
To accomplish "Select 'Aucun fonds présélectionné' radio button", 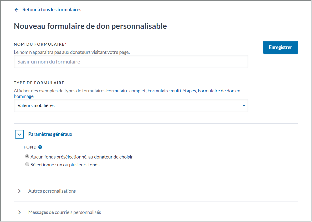I will 27,157.
